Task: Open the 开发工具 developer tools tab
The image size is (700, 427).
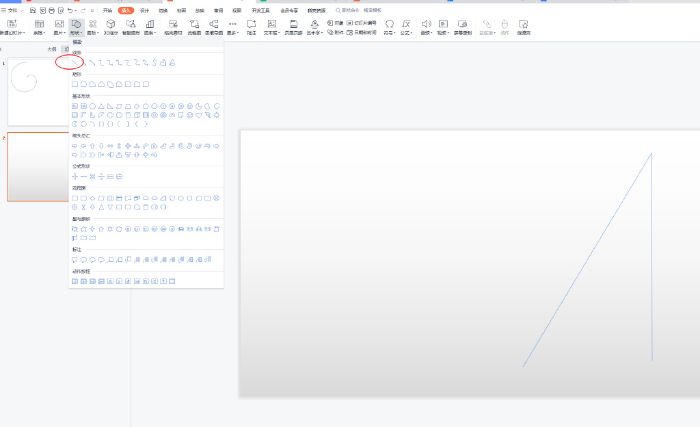Action: [x=260, y=10]
